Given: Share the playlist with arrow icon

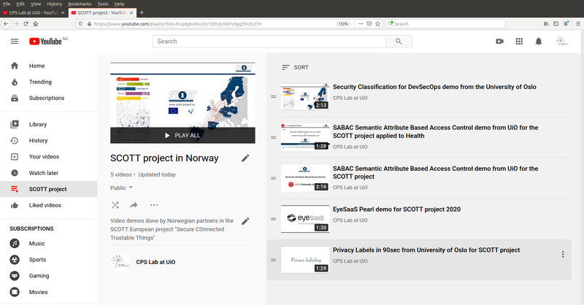Looking at the screenshot, I should coord(134,205).
